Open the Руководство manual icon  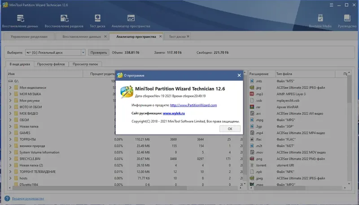pos(347,21)
